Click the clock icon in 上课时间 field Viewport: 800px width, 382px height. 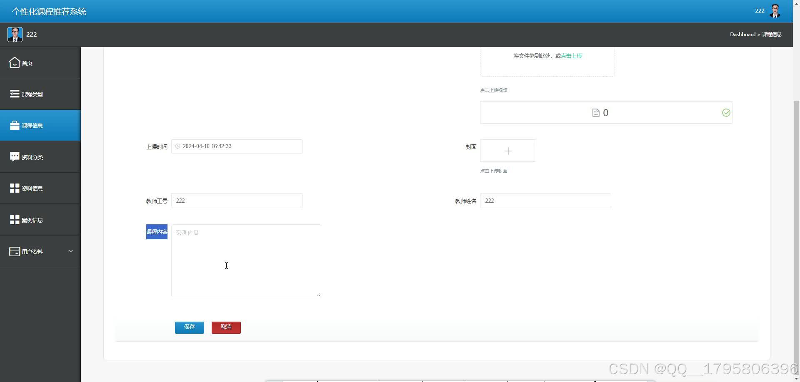pyautogui.click(x=178, y=146)
